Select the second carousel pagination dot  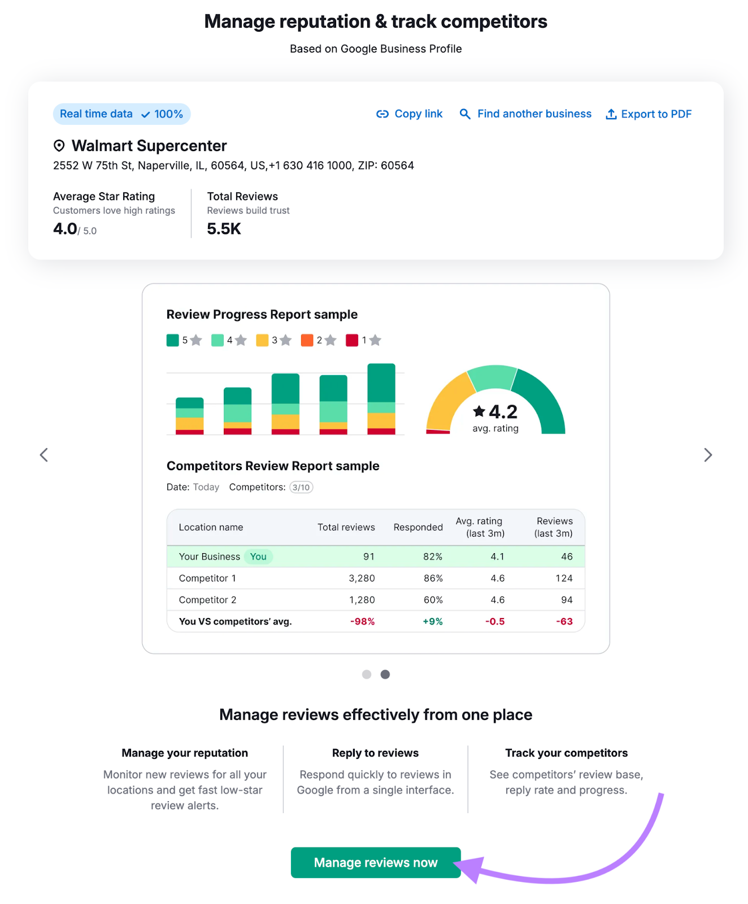click(x=385, y=674)
